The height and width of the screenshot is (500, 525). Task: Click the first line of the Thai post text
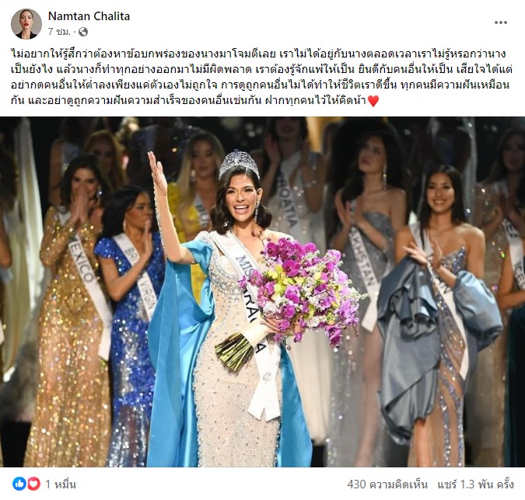click(x=258, y=54)
